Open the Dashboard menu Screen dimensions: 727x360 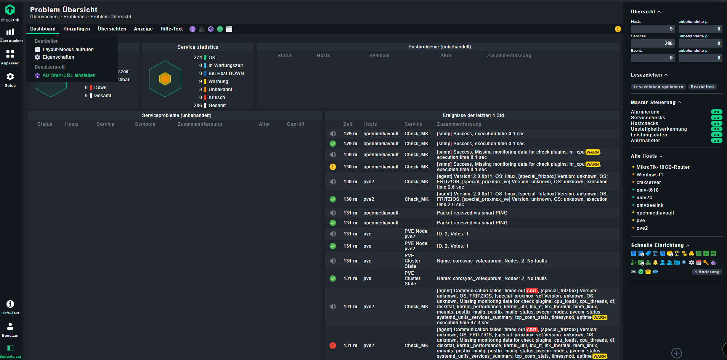(43, 29)
